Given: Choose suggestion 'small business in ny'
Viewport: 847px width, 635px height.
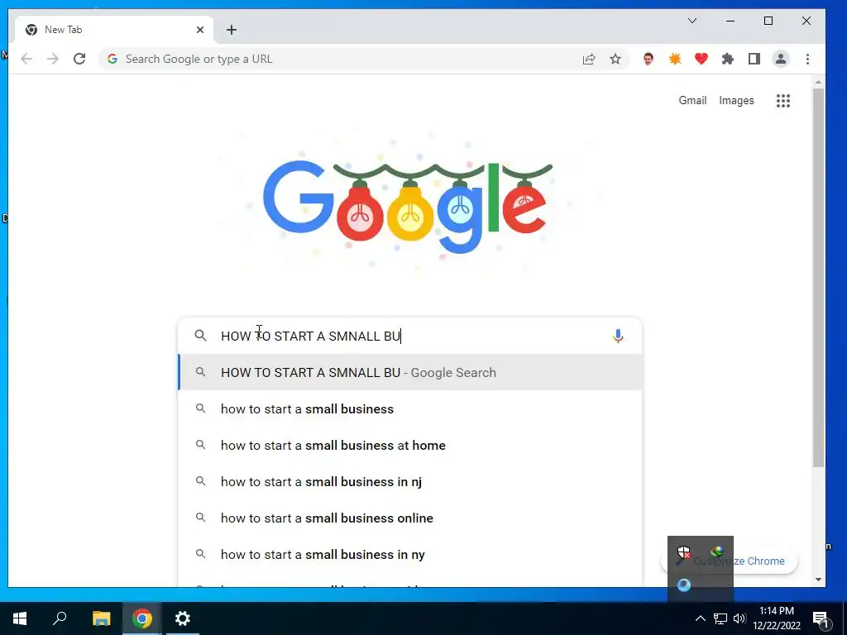Looking at the screenshot, I should (x=410, y=555).
